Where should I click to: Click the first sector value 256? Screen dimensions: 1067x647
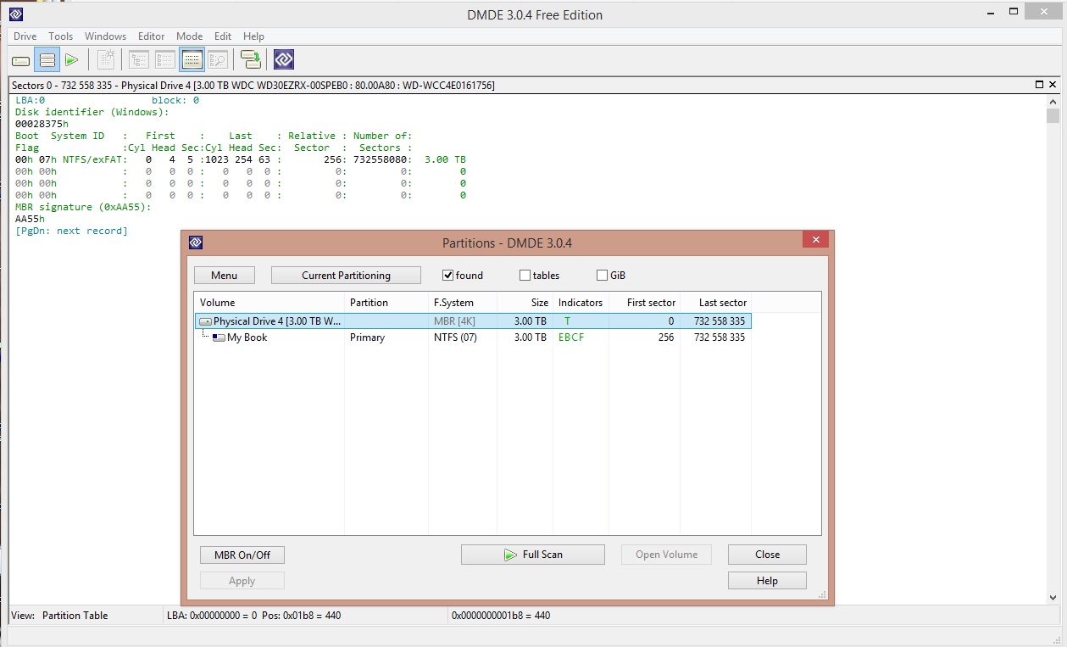pyautogui.click(x=666, y=337)
